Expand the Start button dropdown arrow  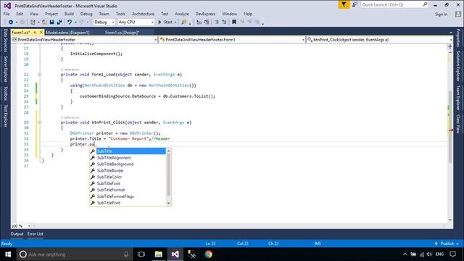tap(175, 22)
